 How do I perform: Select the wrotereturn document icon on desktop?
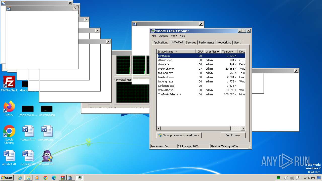pos(47,133)
